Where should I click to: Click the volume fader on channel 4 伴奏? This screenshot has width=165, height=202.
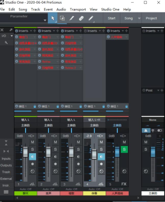[94, 154]
